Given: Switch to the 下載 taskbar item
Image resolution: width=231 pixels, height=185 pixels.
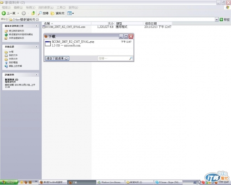Looking at the screenshot, I should pyautogui.click(x=82, y=182).
